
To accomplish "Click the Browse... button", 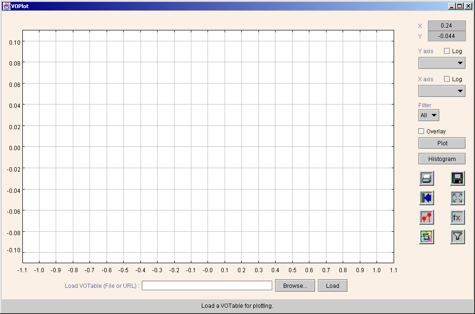I will [x=295, y=286].
